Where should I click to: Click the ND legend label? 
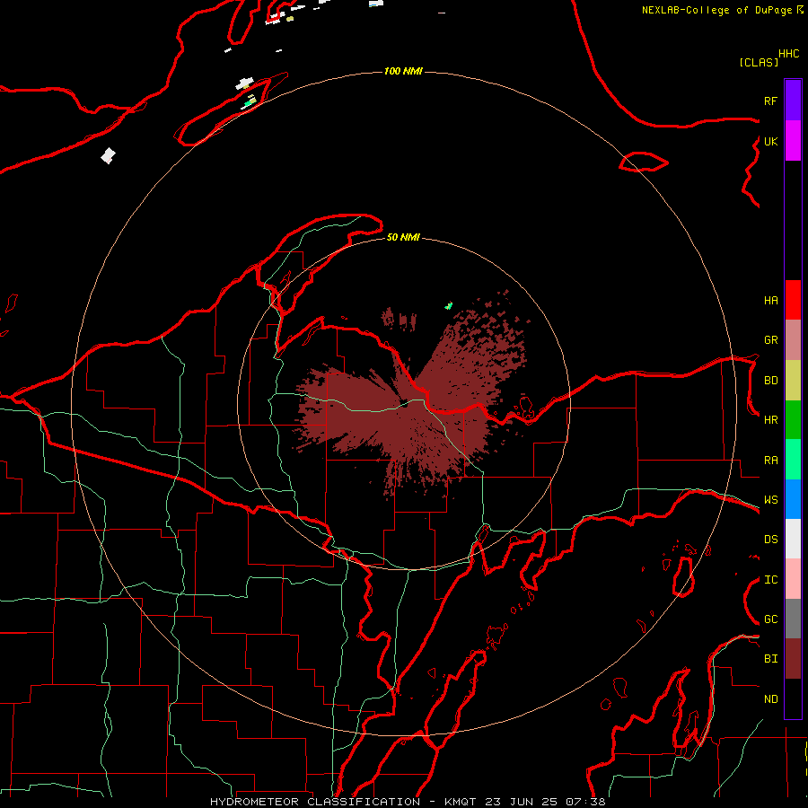(771, 699)
